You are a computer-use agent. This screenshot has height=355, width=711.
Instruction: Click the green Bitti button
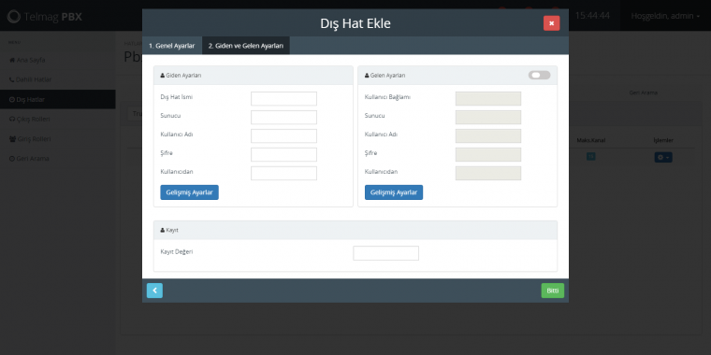pyautogui.click(x=552, y=291)
